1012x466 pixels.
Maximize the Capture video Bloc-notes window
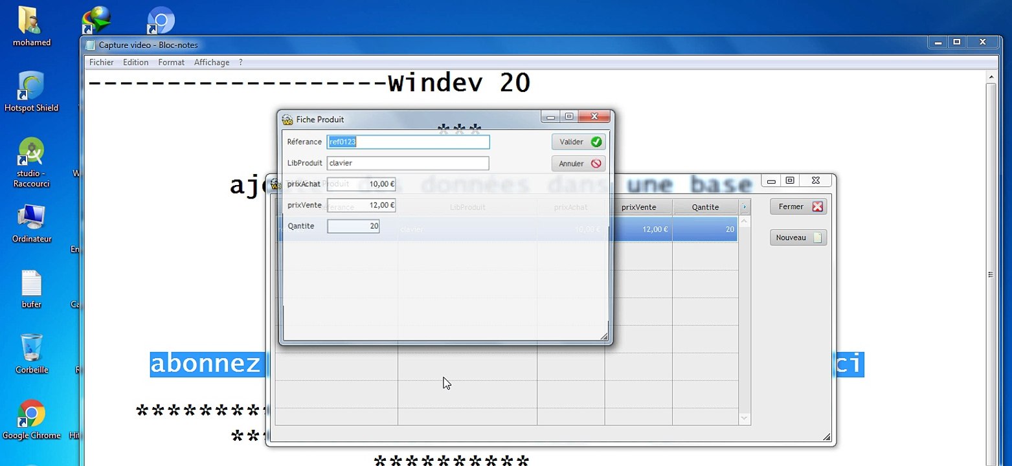coord(957,42)
